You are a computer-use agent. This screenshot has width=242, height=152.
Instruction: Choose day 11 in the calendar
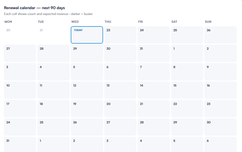click(53, 90)
